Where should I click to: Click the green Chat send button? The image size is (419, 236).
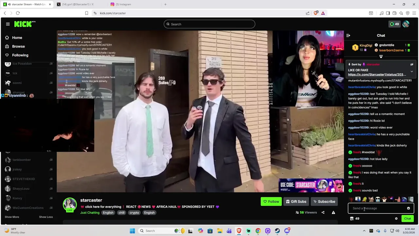point(408,219)
